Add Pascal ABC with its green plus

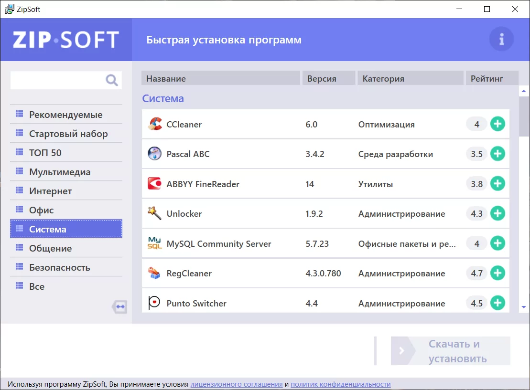pos(498,154)
